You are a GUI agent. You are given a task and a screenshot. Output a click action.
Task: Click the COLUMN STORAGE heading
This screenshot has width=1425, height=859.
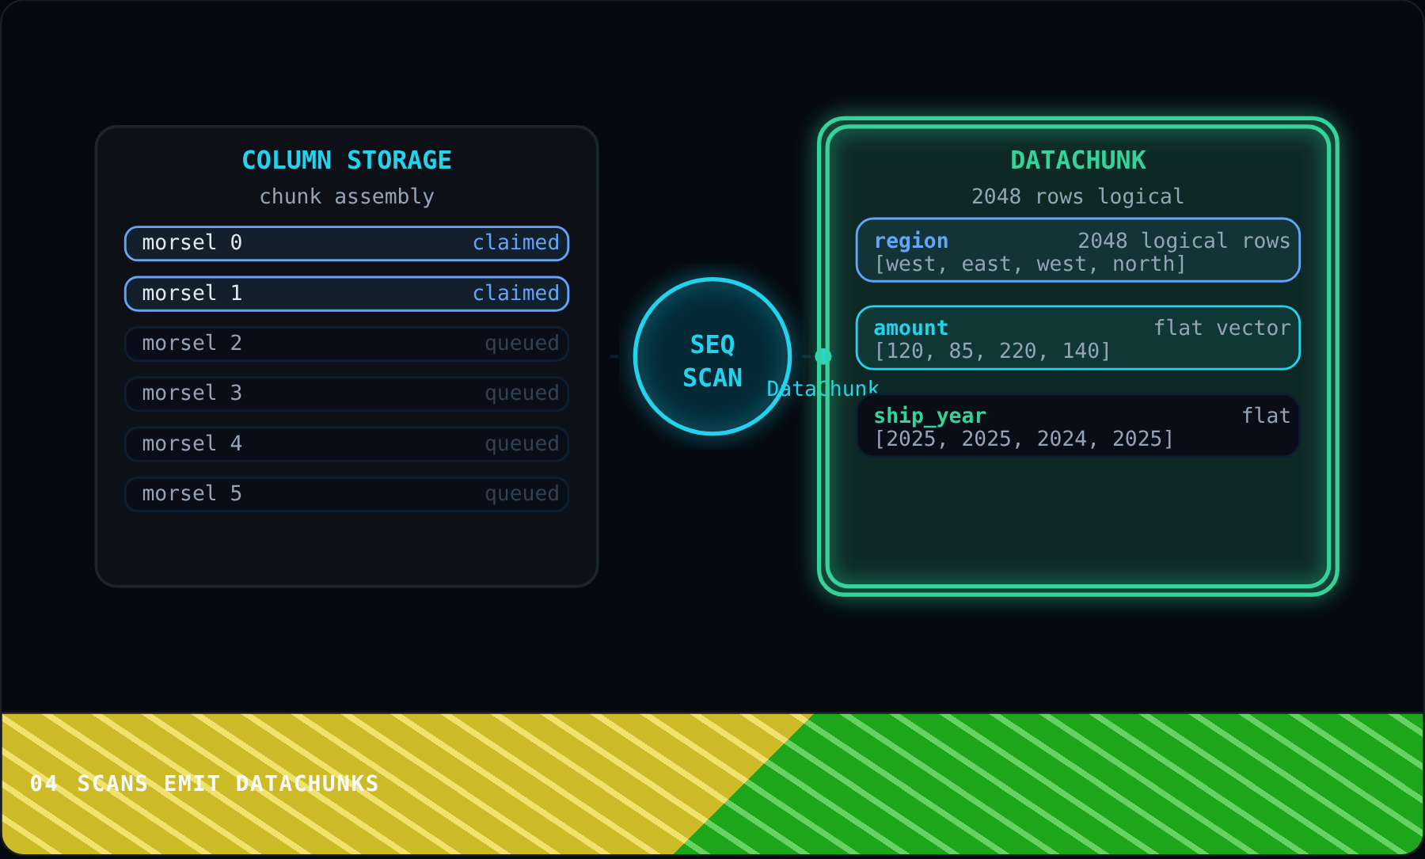(x=347, y=160)
